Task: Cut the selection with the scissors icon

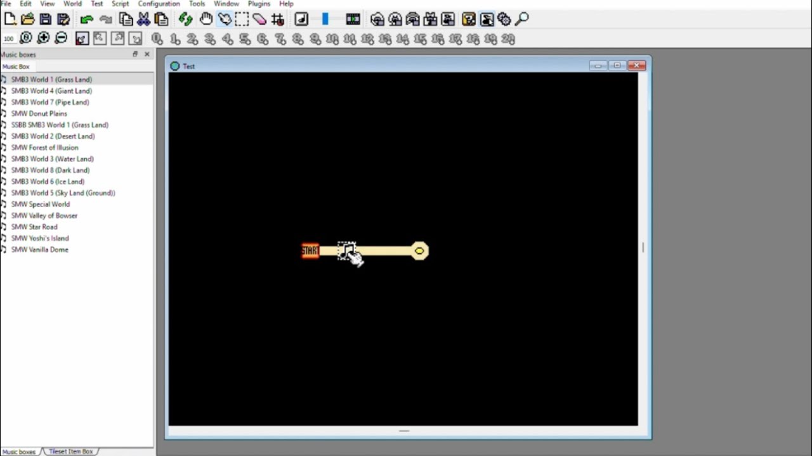Action: (144, 19)
